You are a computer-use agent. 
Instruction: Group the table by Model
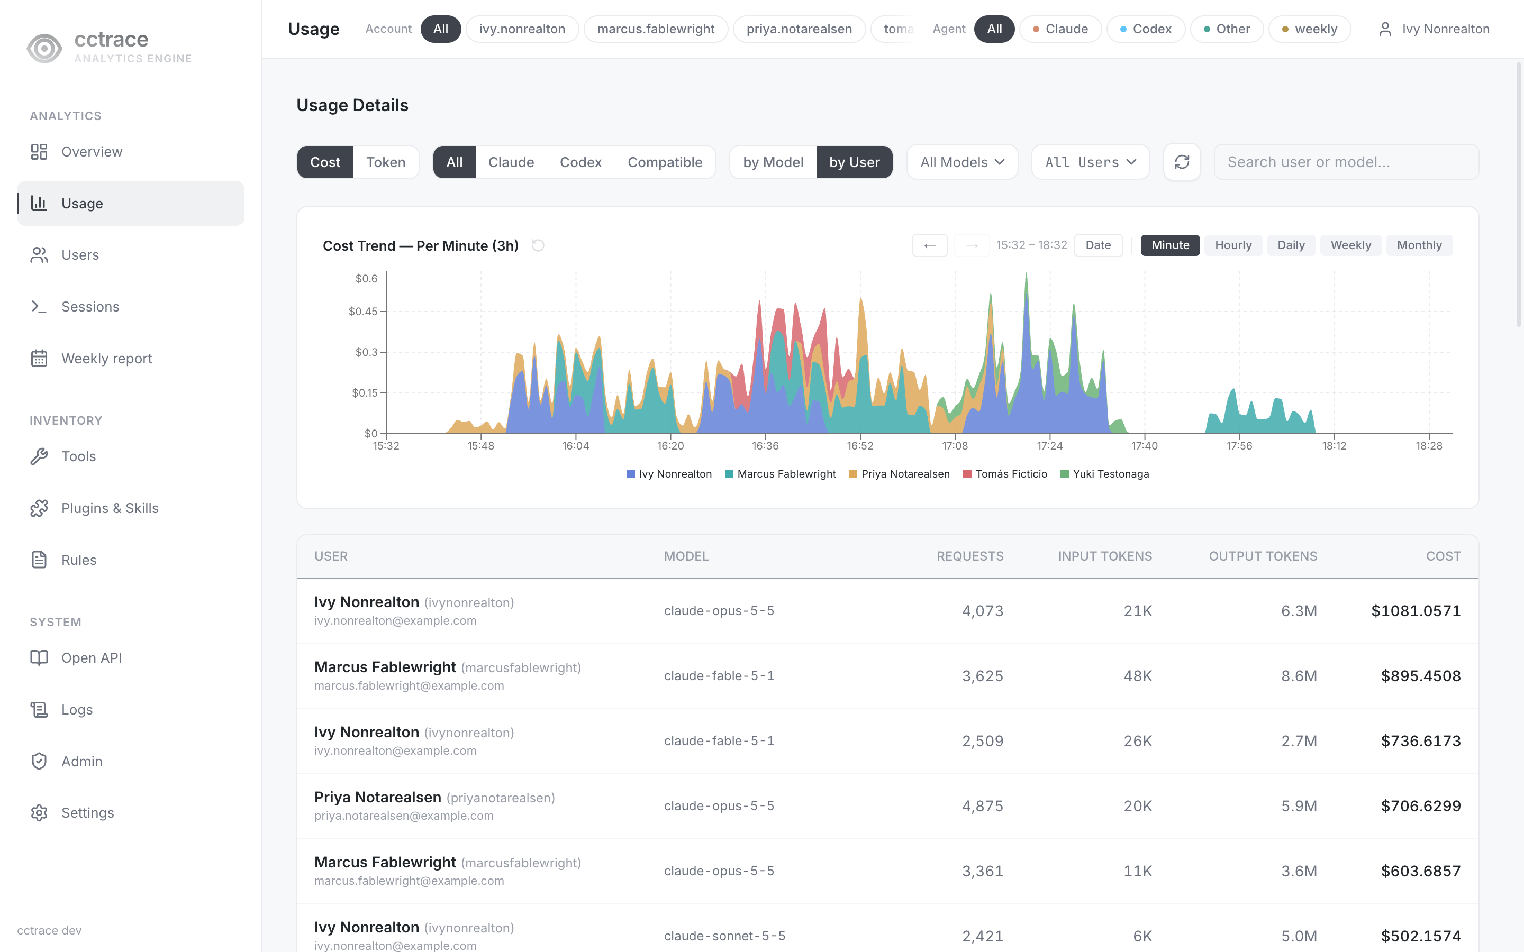coord(773,162)
